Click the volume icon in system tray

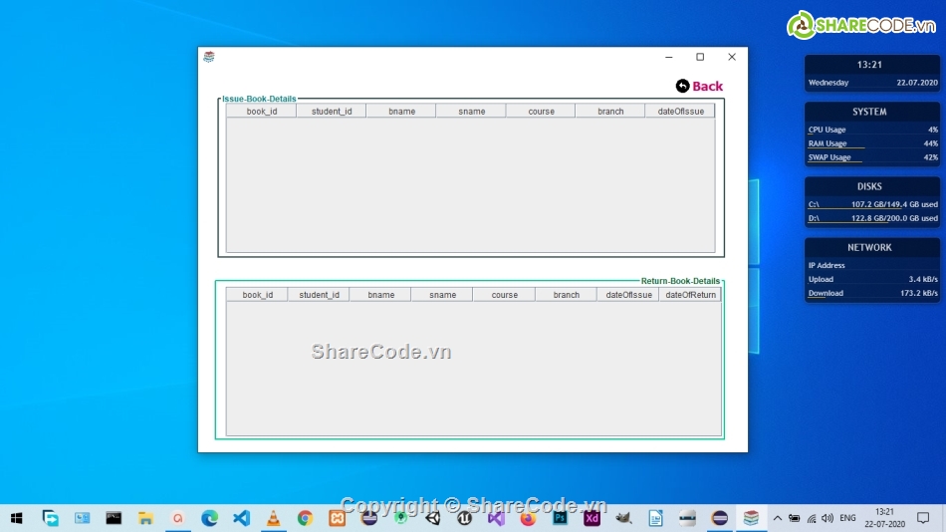(827, 518)
